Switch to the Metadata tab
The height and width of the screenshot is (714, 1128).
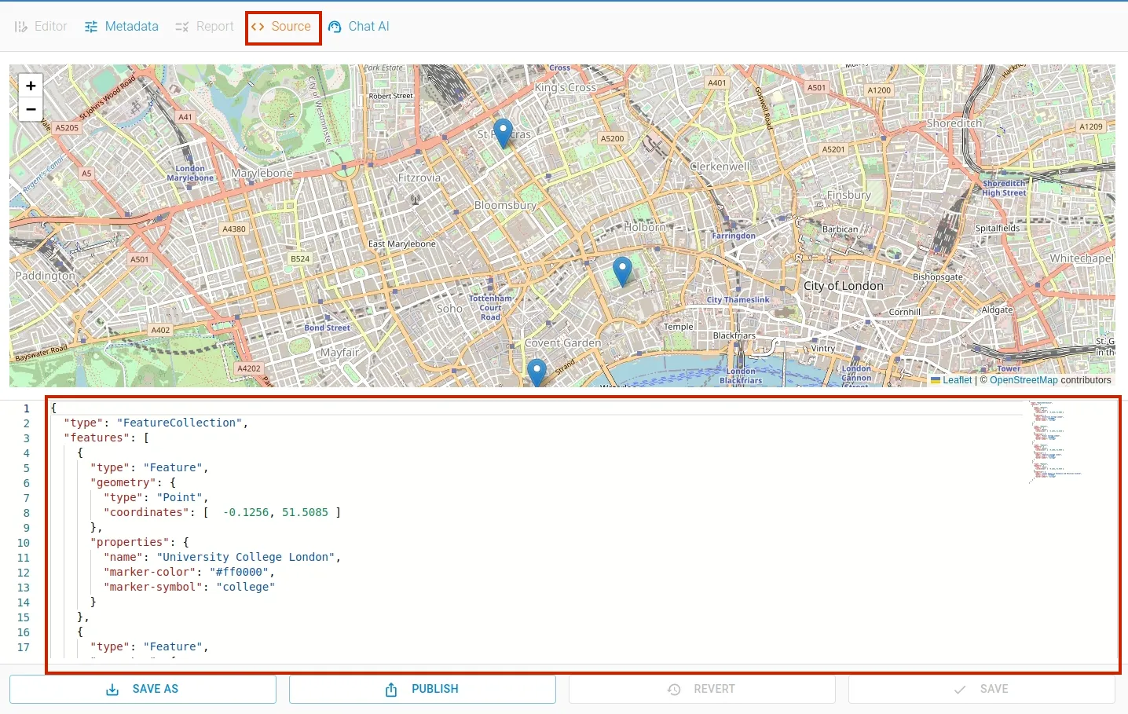pos(130,26)
